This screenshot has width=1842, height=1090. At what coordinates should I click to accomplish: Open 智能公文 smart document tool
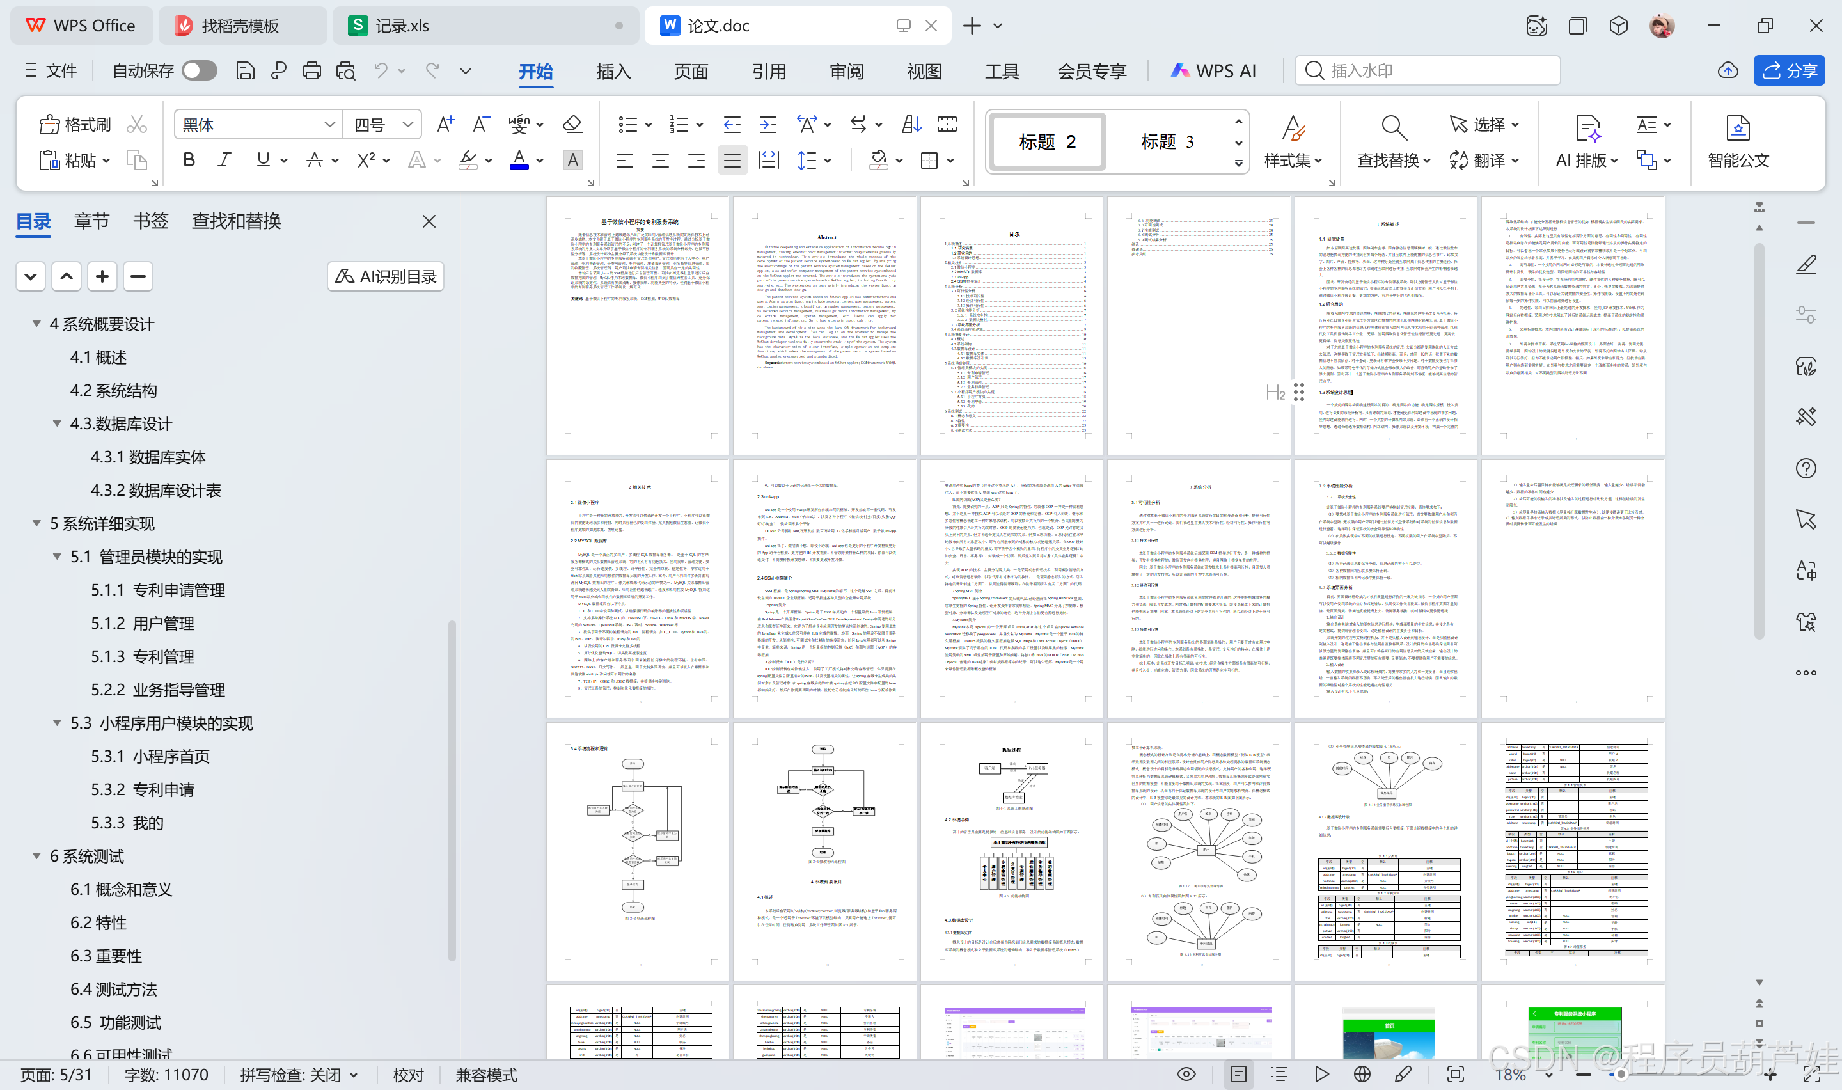pyautogui.click(x=1738, y=143)
